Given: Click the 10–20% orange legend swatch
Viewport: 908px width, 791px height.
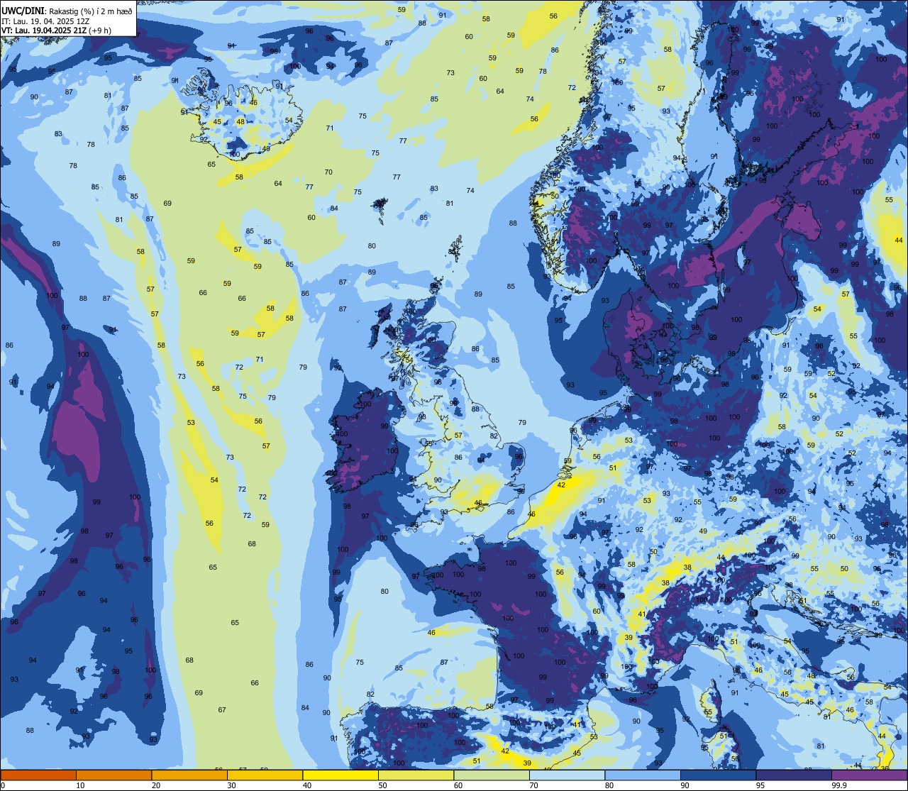Looking at the screenshot, I should click(113, 775).
